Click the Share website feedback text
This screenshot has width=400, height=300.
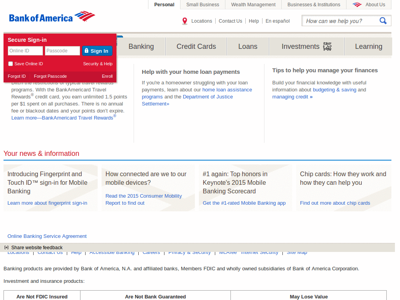click(x=37, y=247)
